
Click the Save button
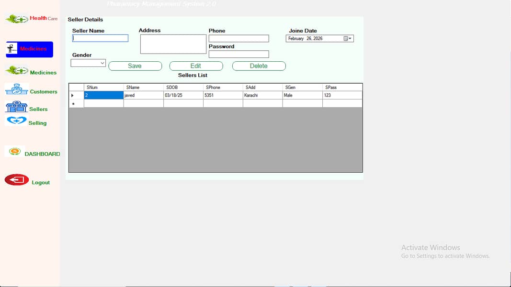[135, 66]
